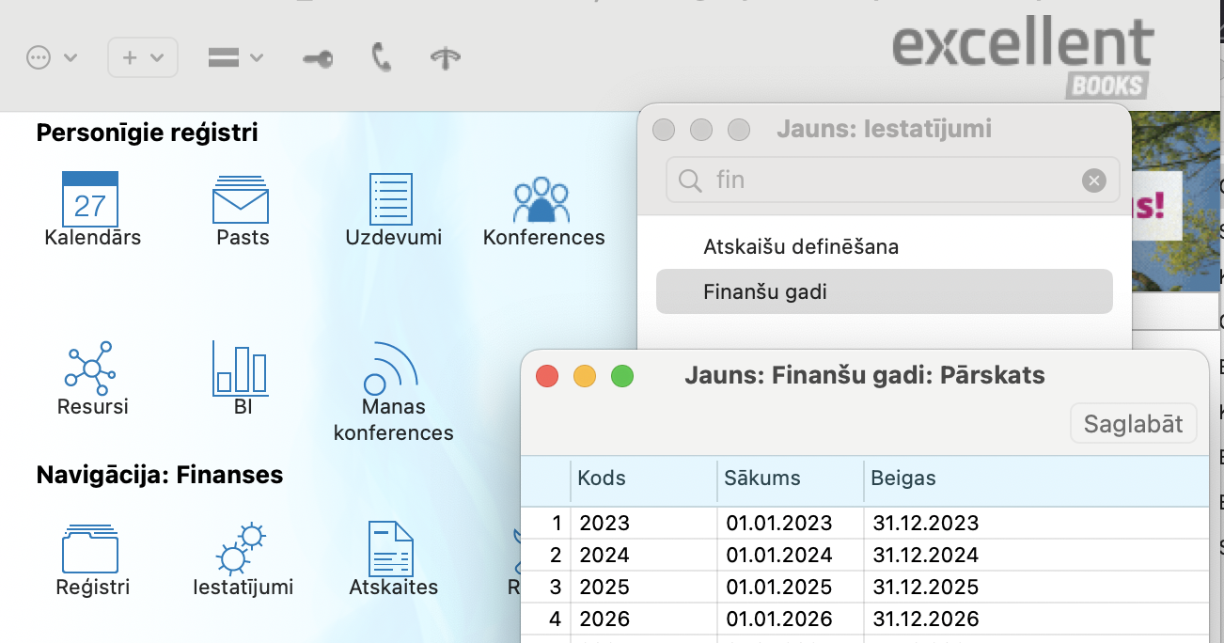Image resolution: width=1224 pixels, height=643 pixels.
Task: Expand the horizontal bars dropdown
Action: (235, 58)
